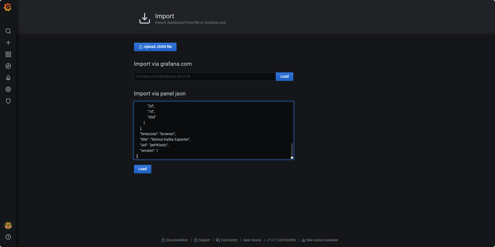This screenshot has width=495, height=247.
Task: Open the Documentation footer link
Action: point(175,240)
